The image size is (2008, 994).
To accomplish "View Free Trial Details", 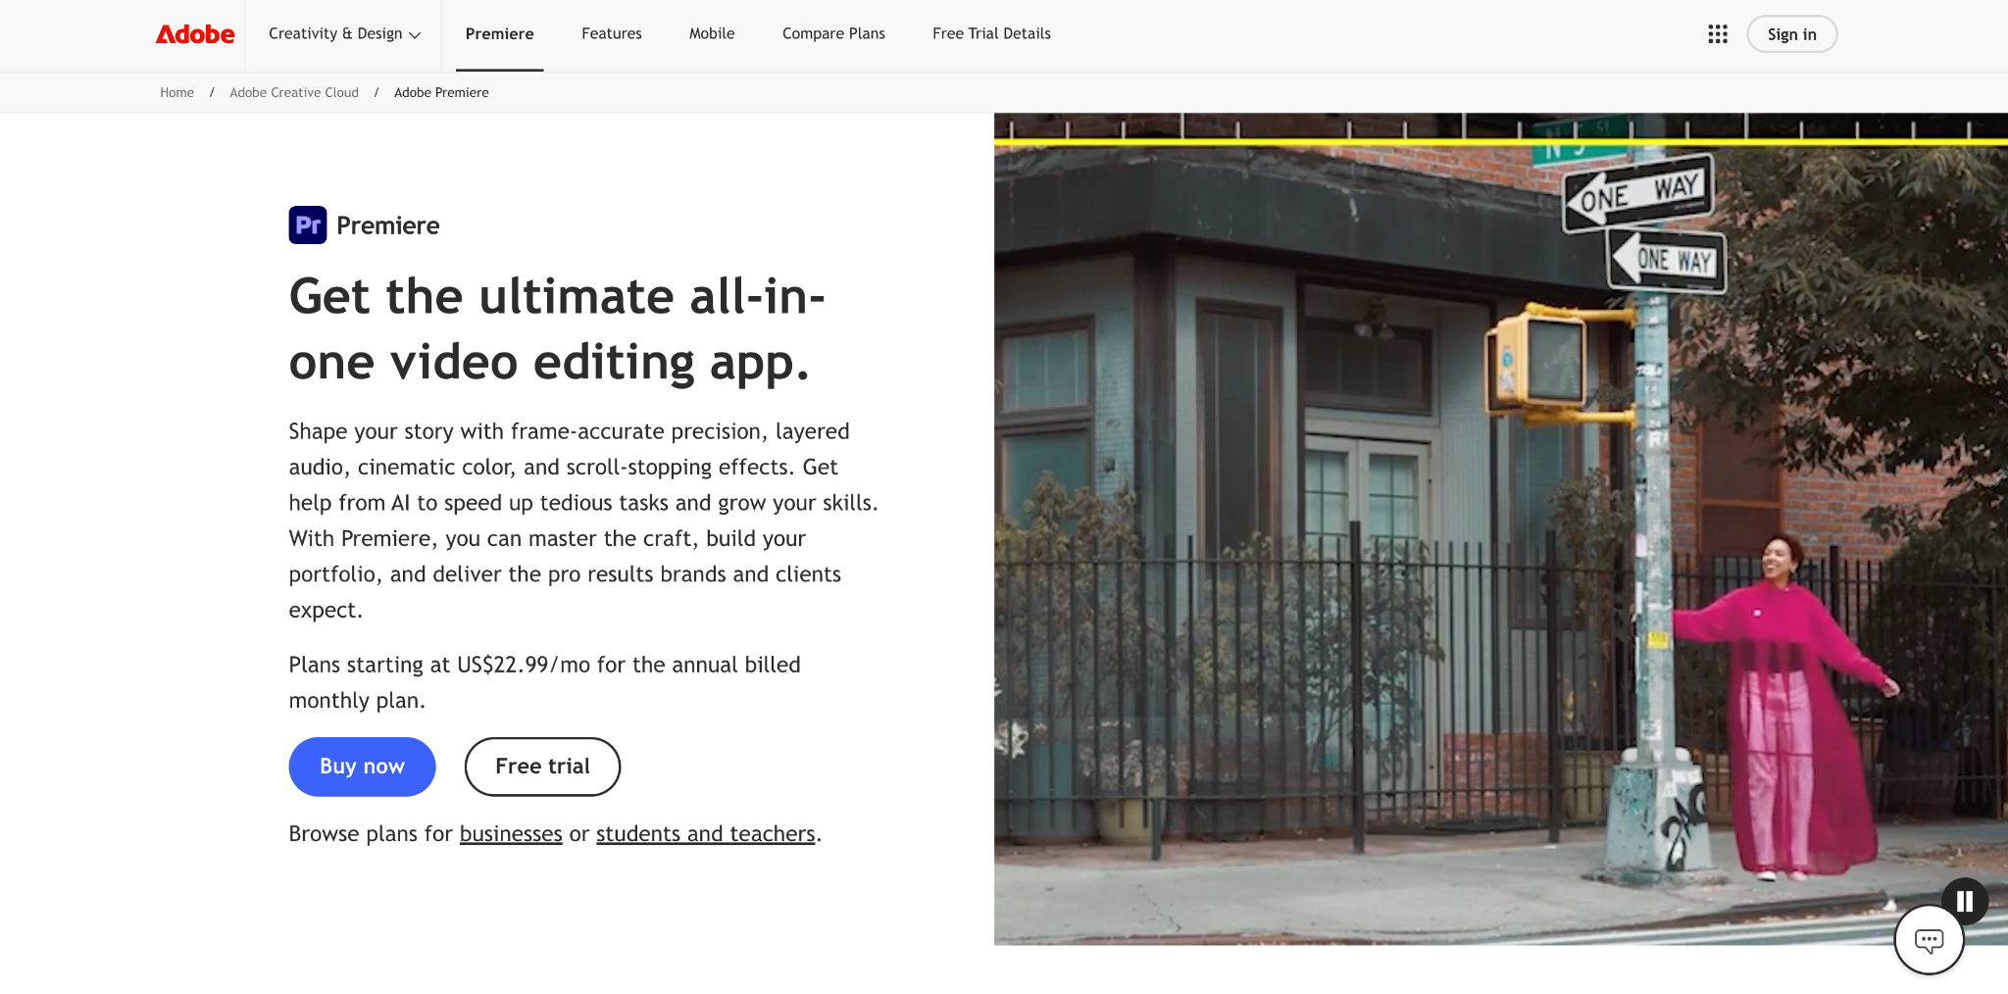I will click(991, 34).
